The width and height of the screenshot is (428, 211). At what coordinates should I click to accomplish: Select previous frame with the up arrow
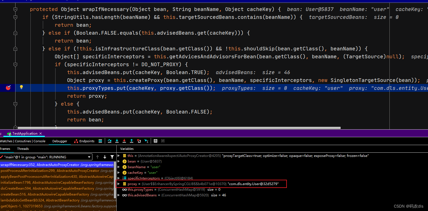click(97, 157)
